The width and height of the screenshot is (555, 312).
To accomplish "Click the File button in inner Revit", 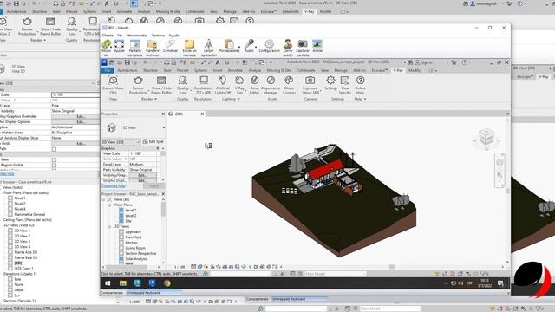I will click(x=108, y=70).
